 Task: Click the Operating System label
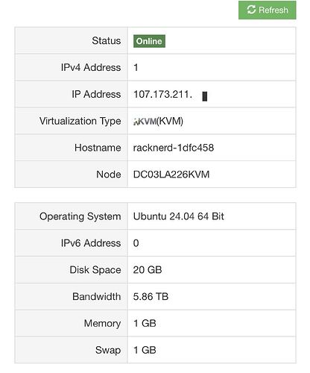(80, 216)
